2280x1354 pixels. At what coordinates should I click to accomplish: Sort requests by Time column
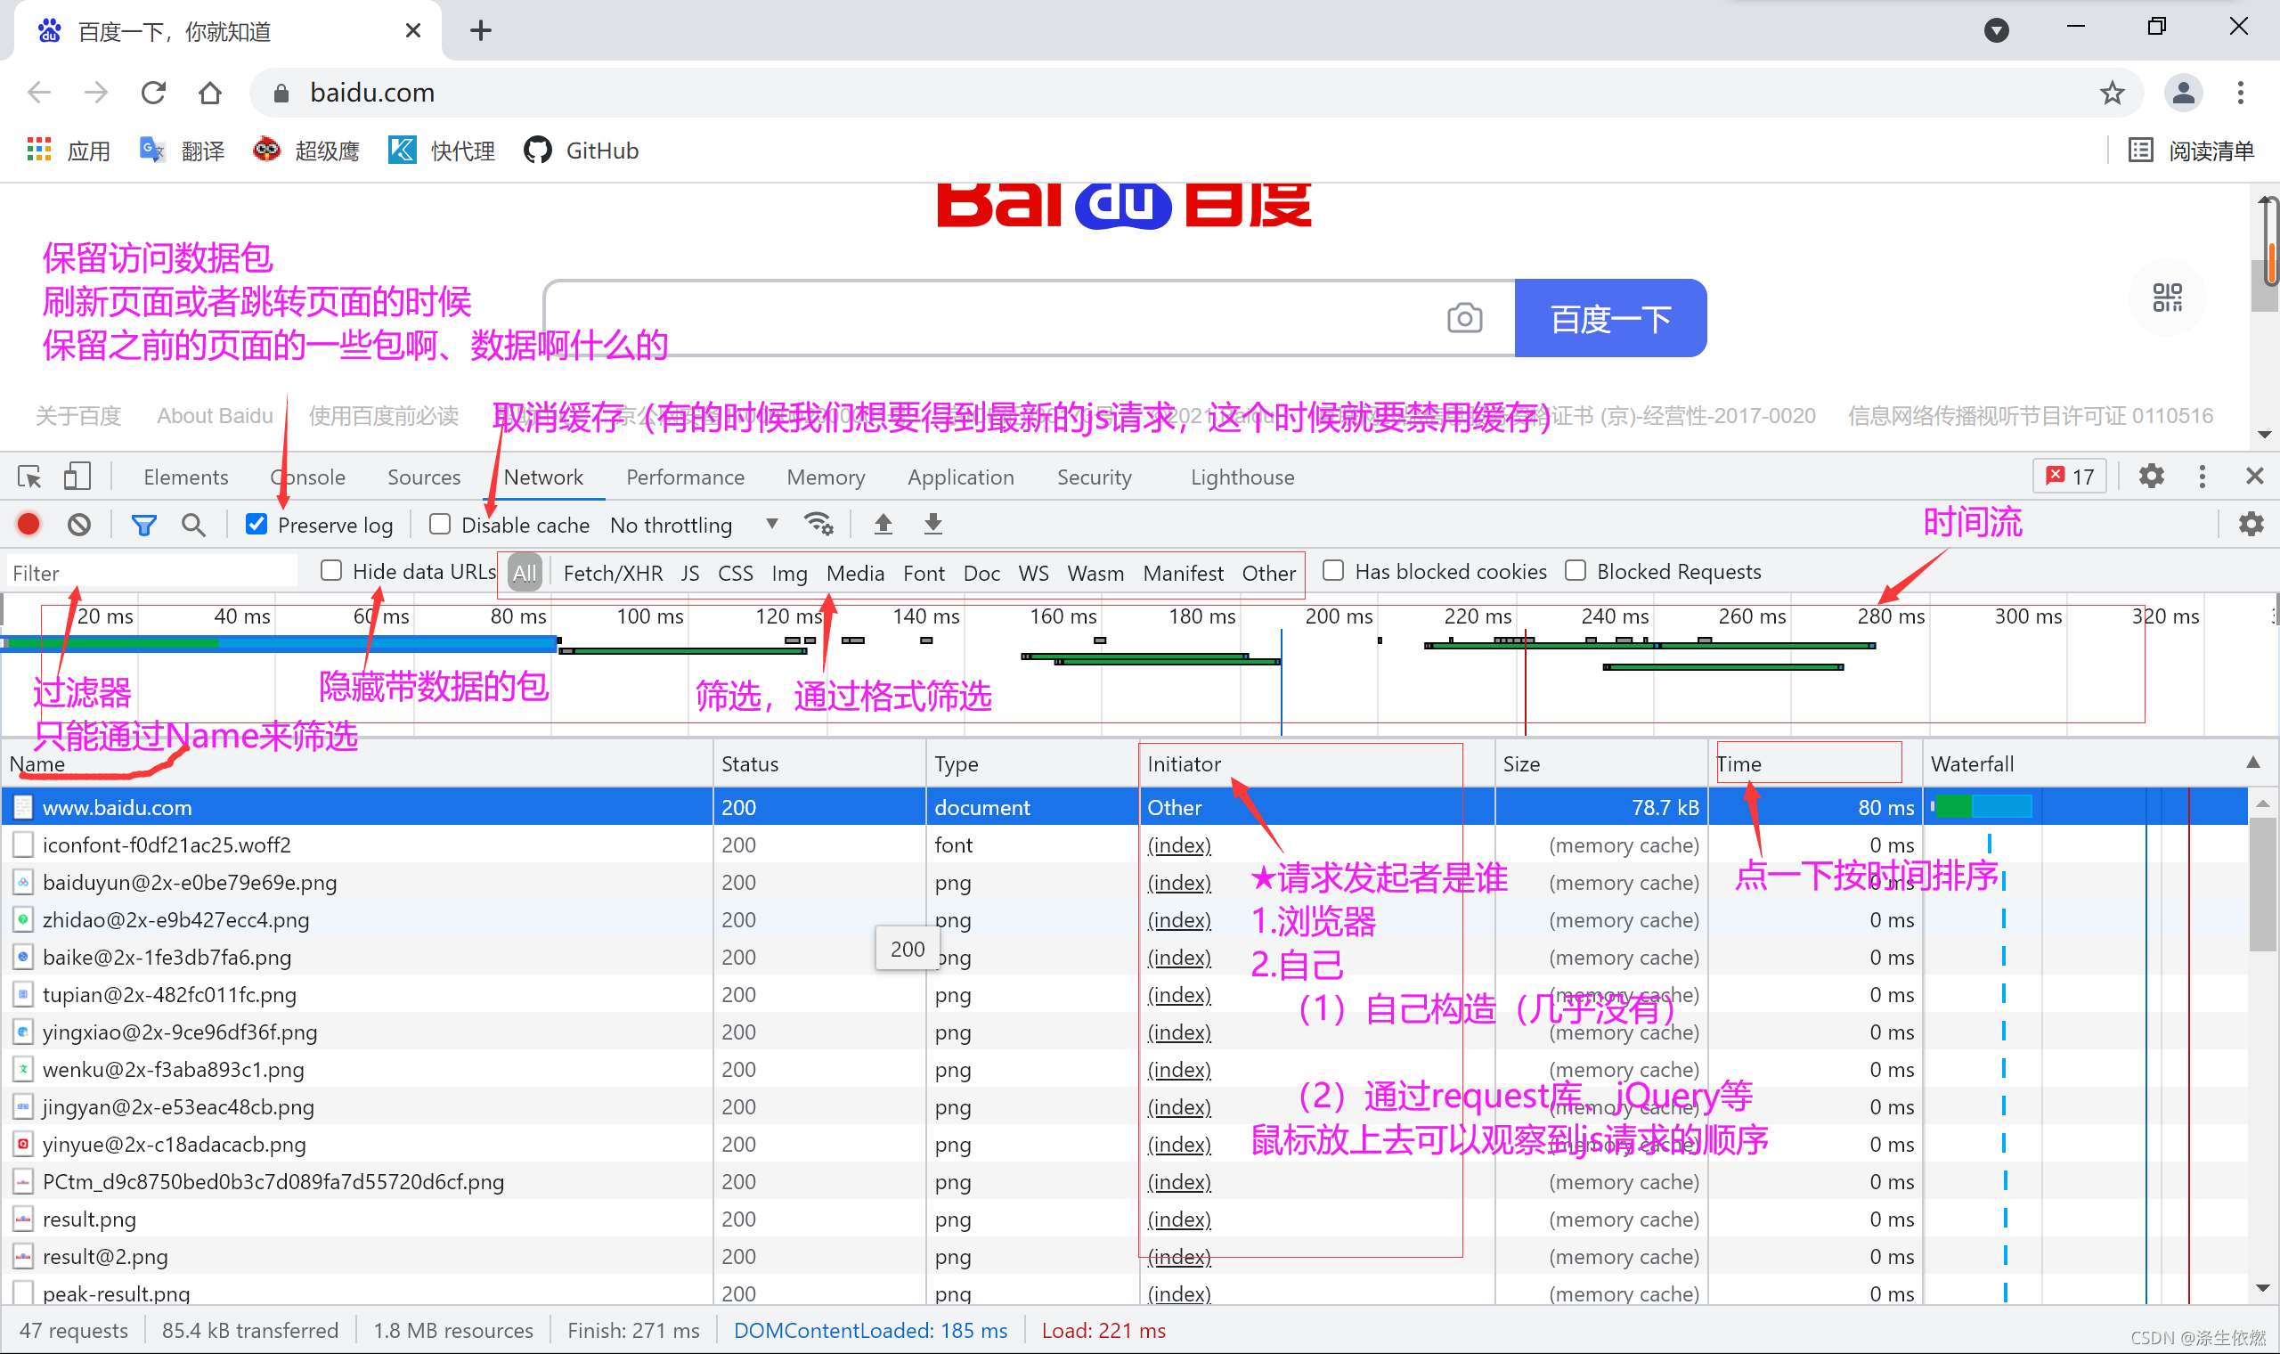point(1815,763)
